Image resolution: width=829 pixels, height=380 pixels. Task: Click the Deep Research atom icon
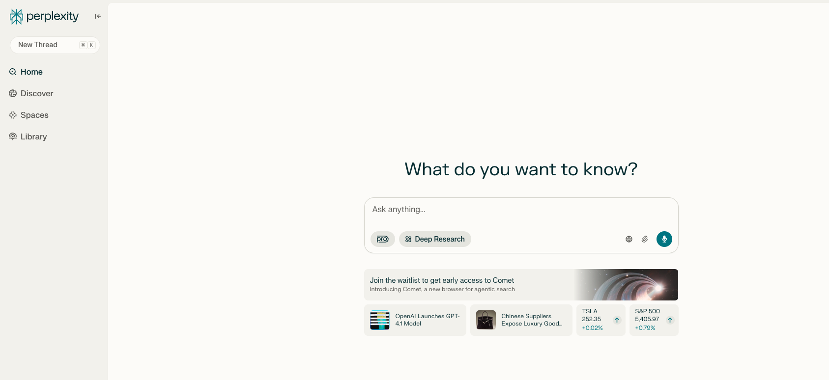(408, 239)
